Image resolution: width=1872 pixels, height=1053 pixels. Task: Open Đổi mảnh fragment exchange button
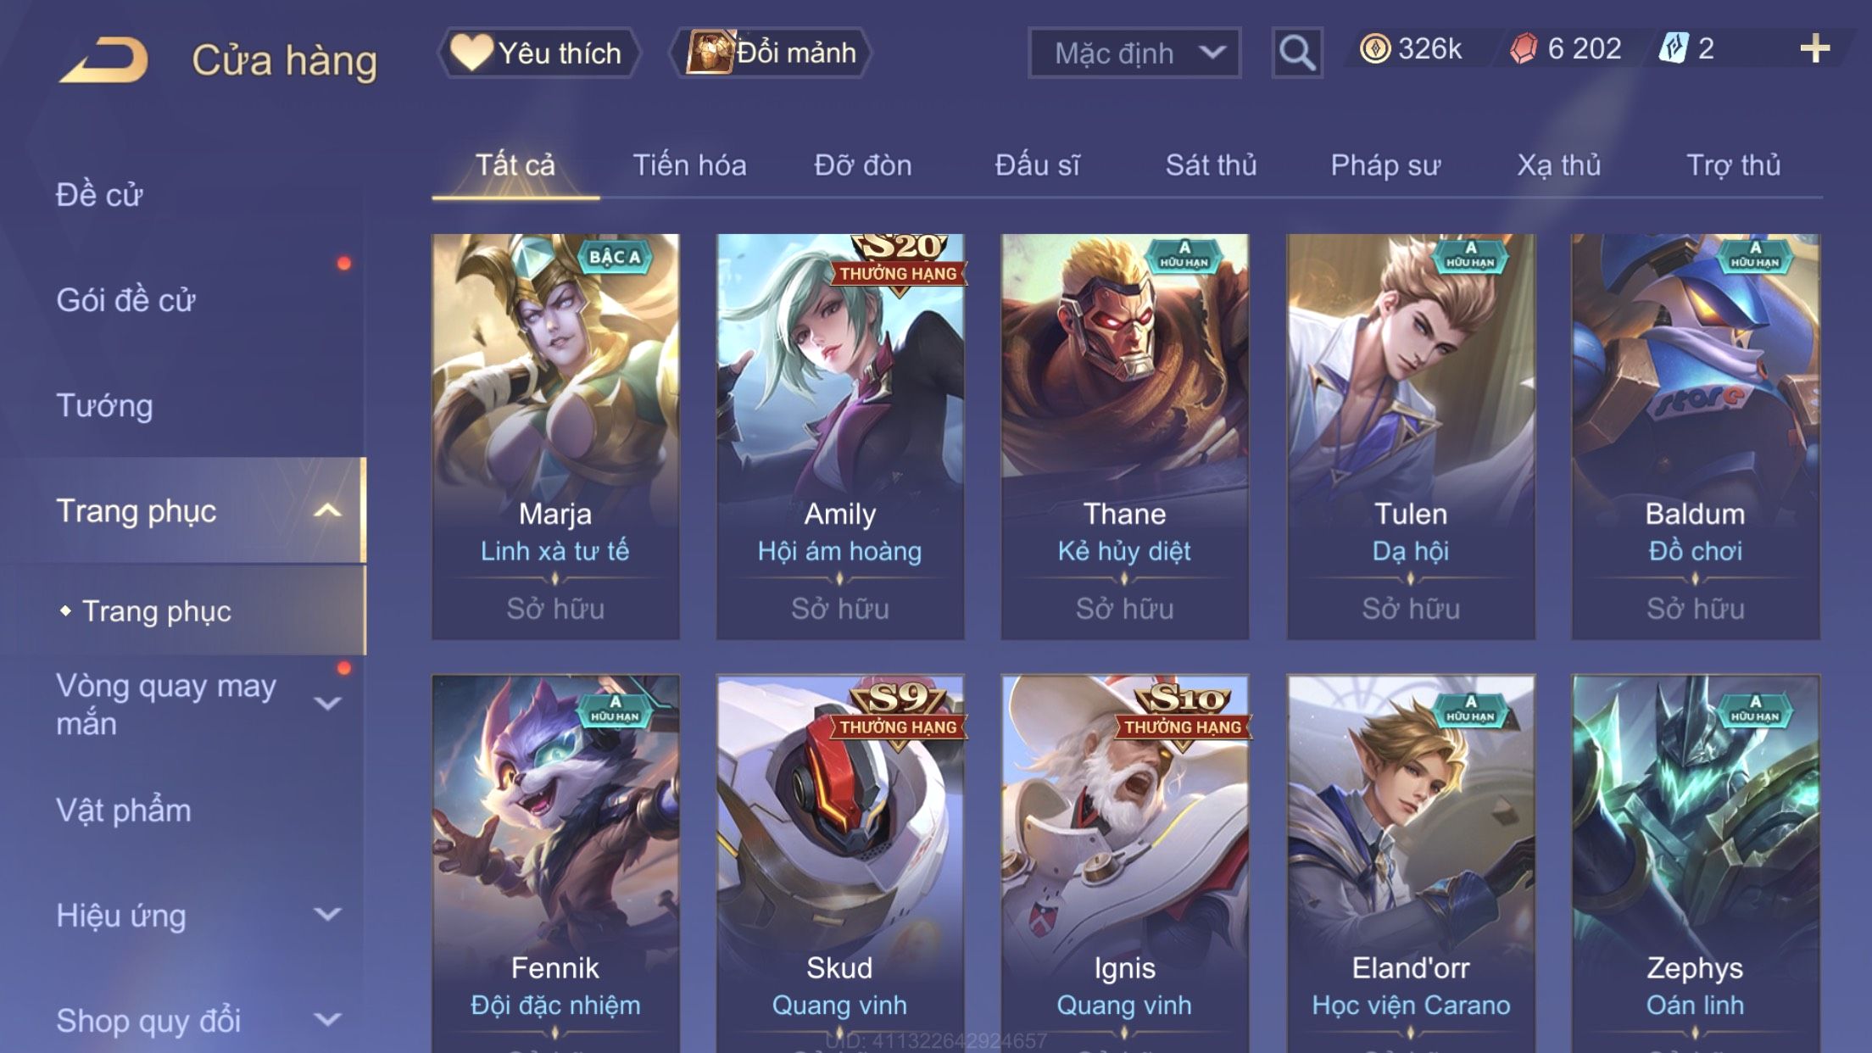tap(771, 53)
